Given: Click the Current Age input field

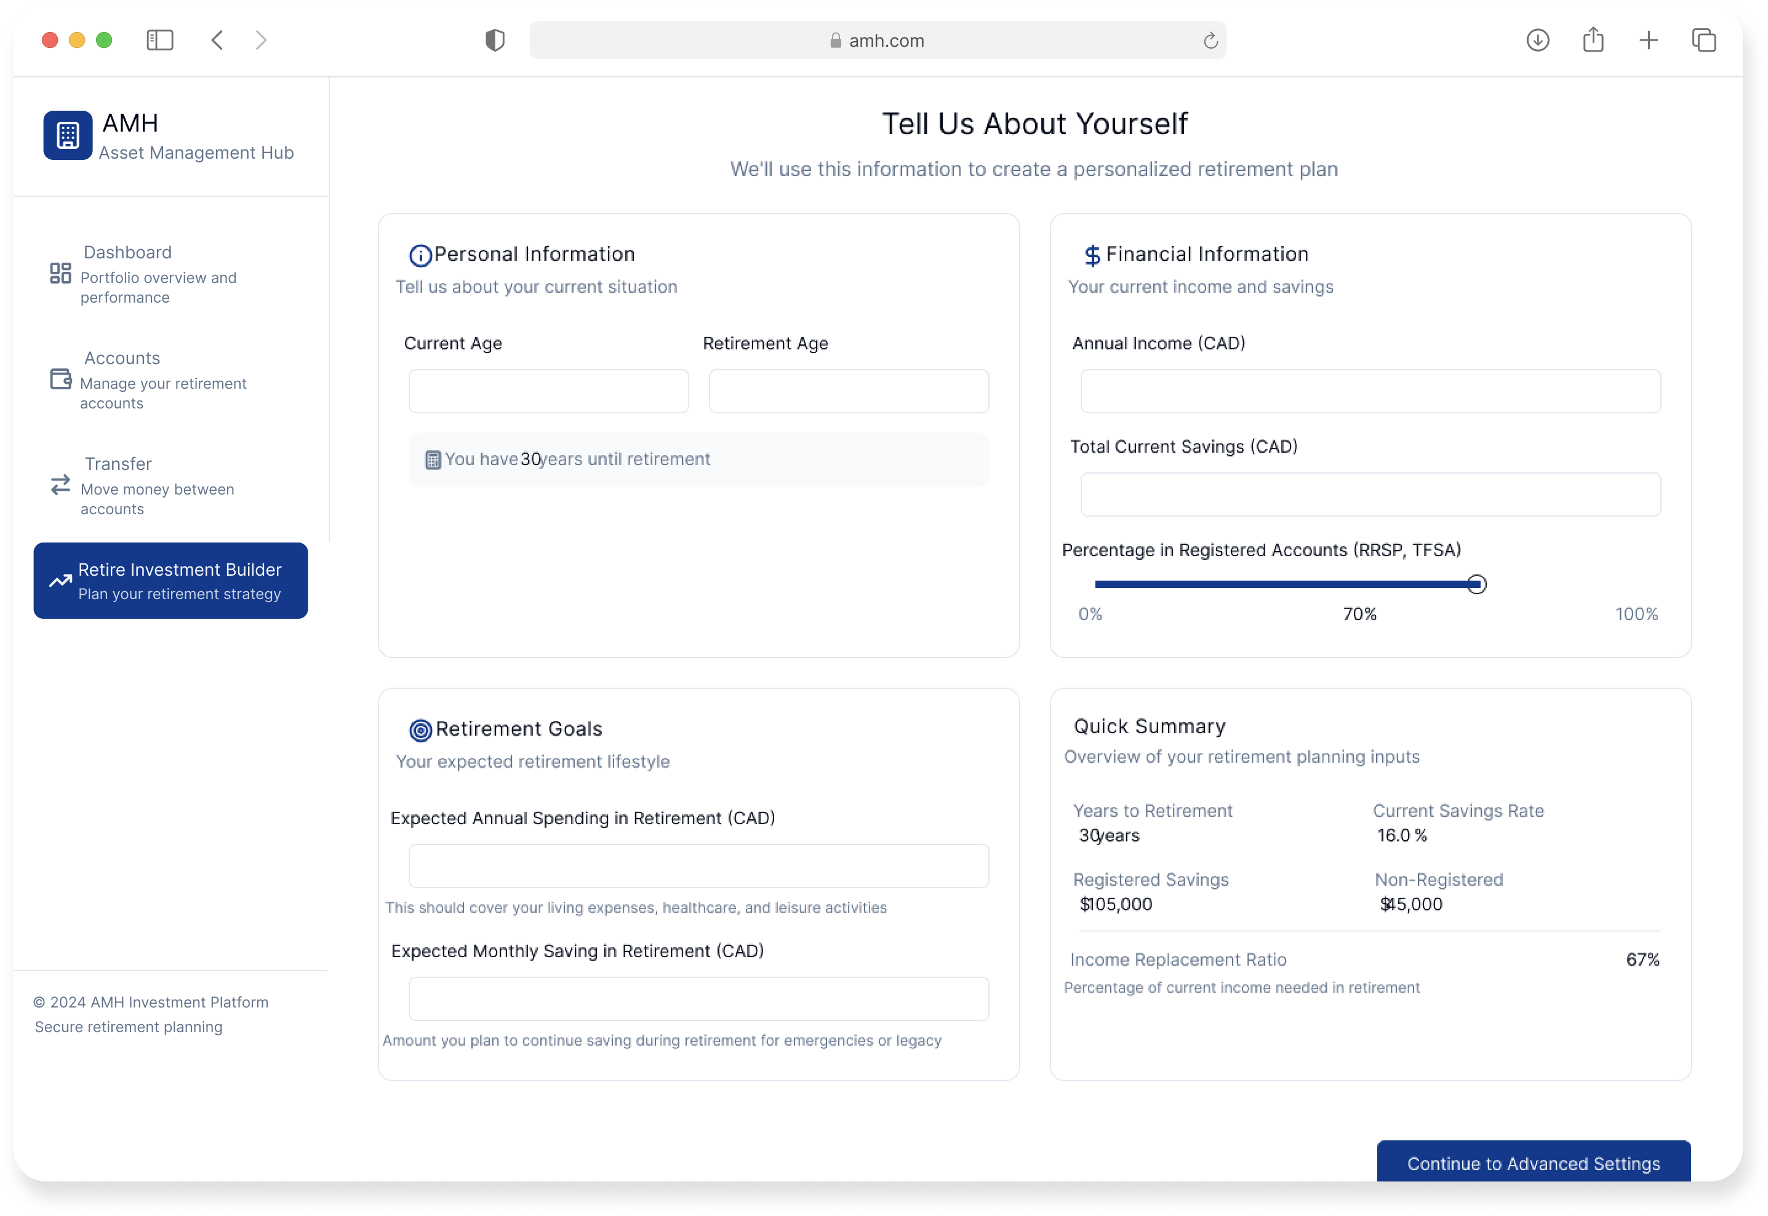Looking at the screenshot, I should (x=548, y=392).
